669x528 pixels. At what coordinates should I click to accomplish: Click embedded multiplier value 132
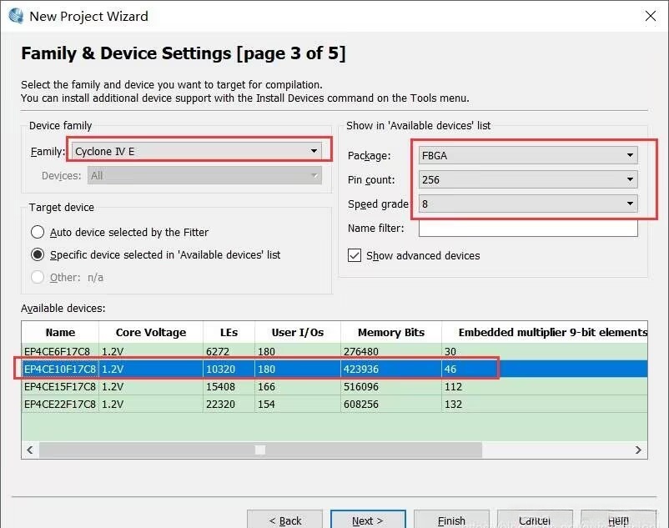click(453, 404)
